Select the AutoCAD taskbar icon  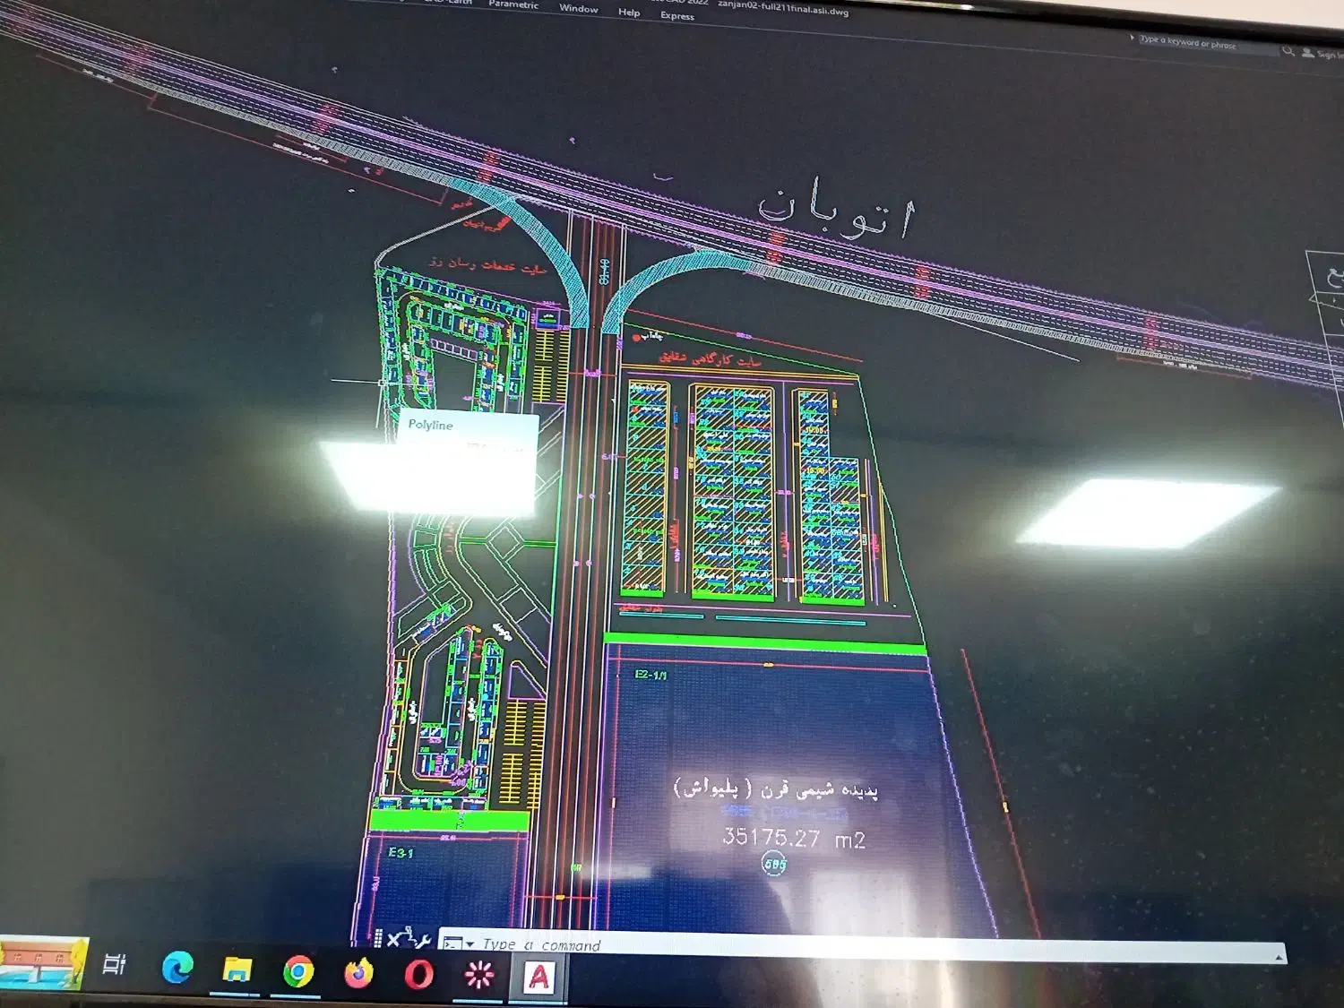(538, 977)
